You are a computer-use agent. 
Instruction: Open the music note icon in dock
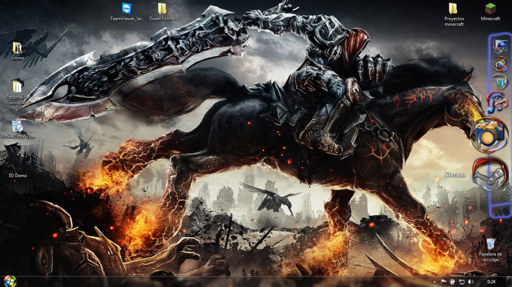(x=496, y=102)
